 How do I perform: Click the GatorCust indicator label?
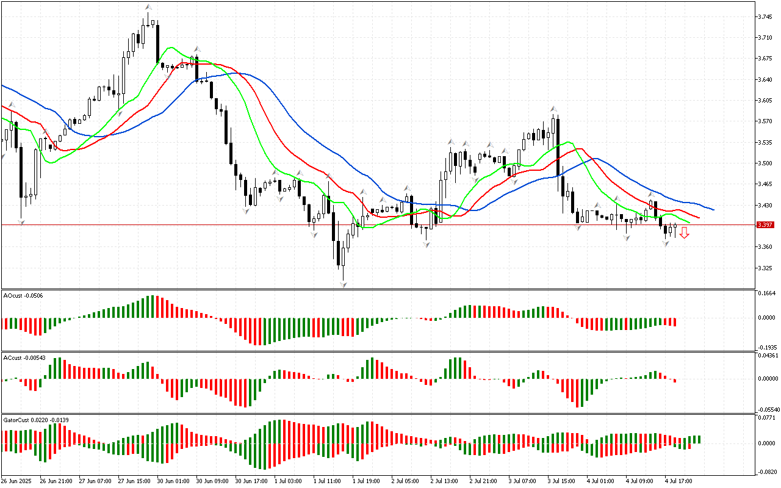[x=36, y=420]
